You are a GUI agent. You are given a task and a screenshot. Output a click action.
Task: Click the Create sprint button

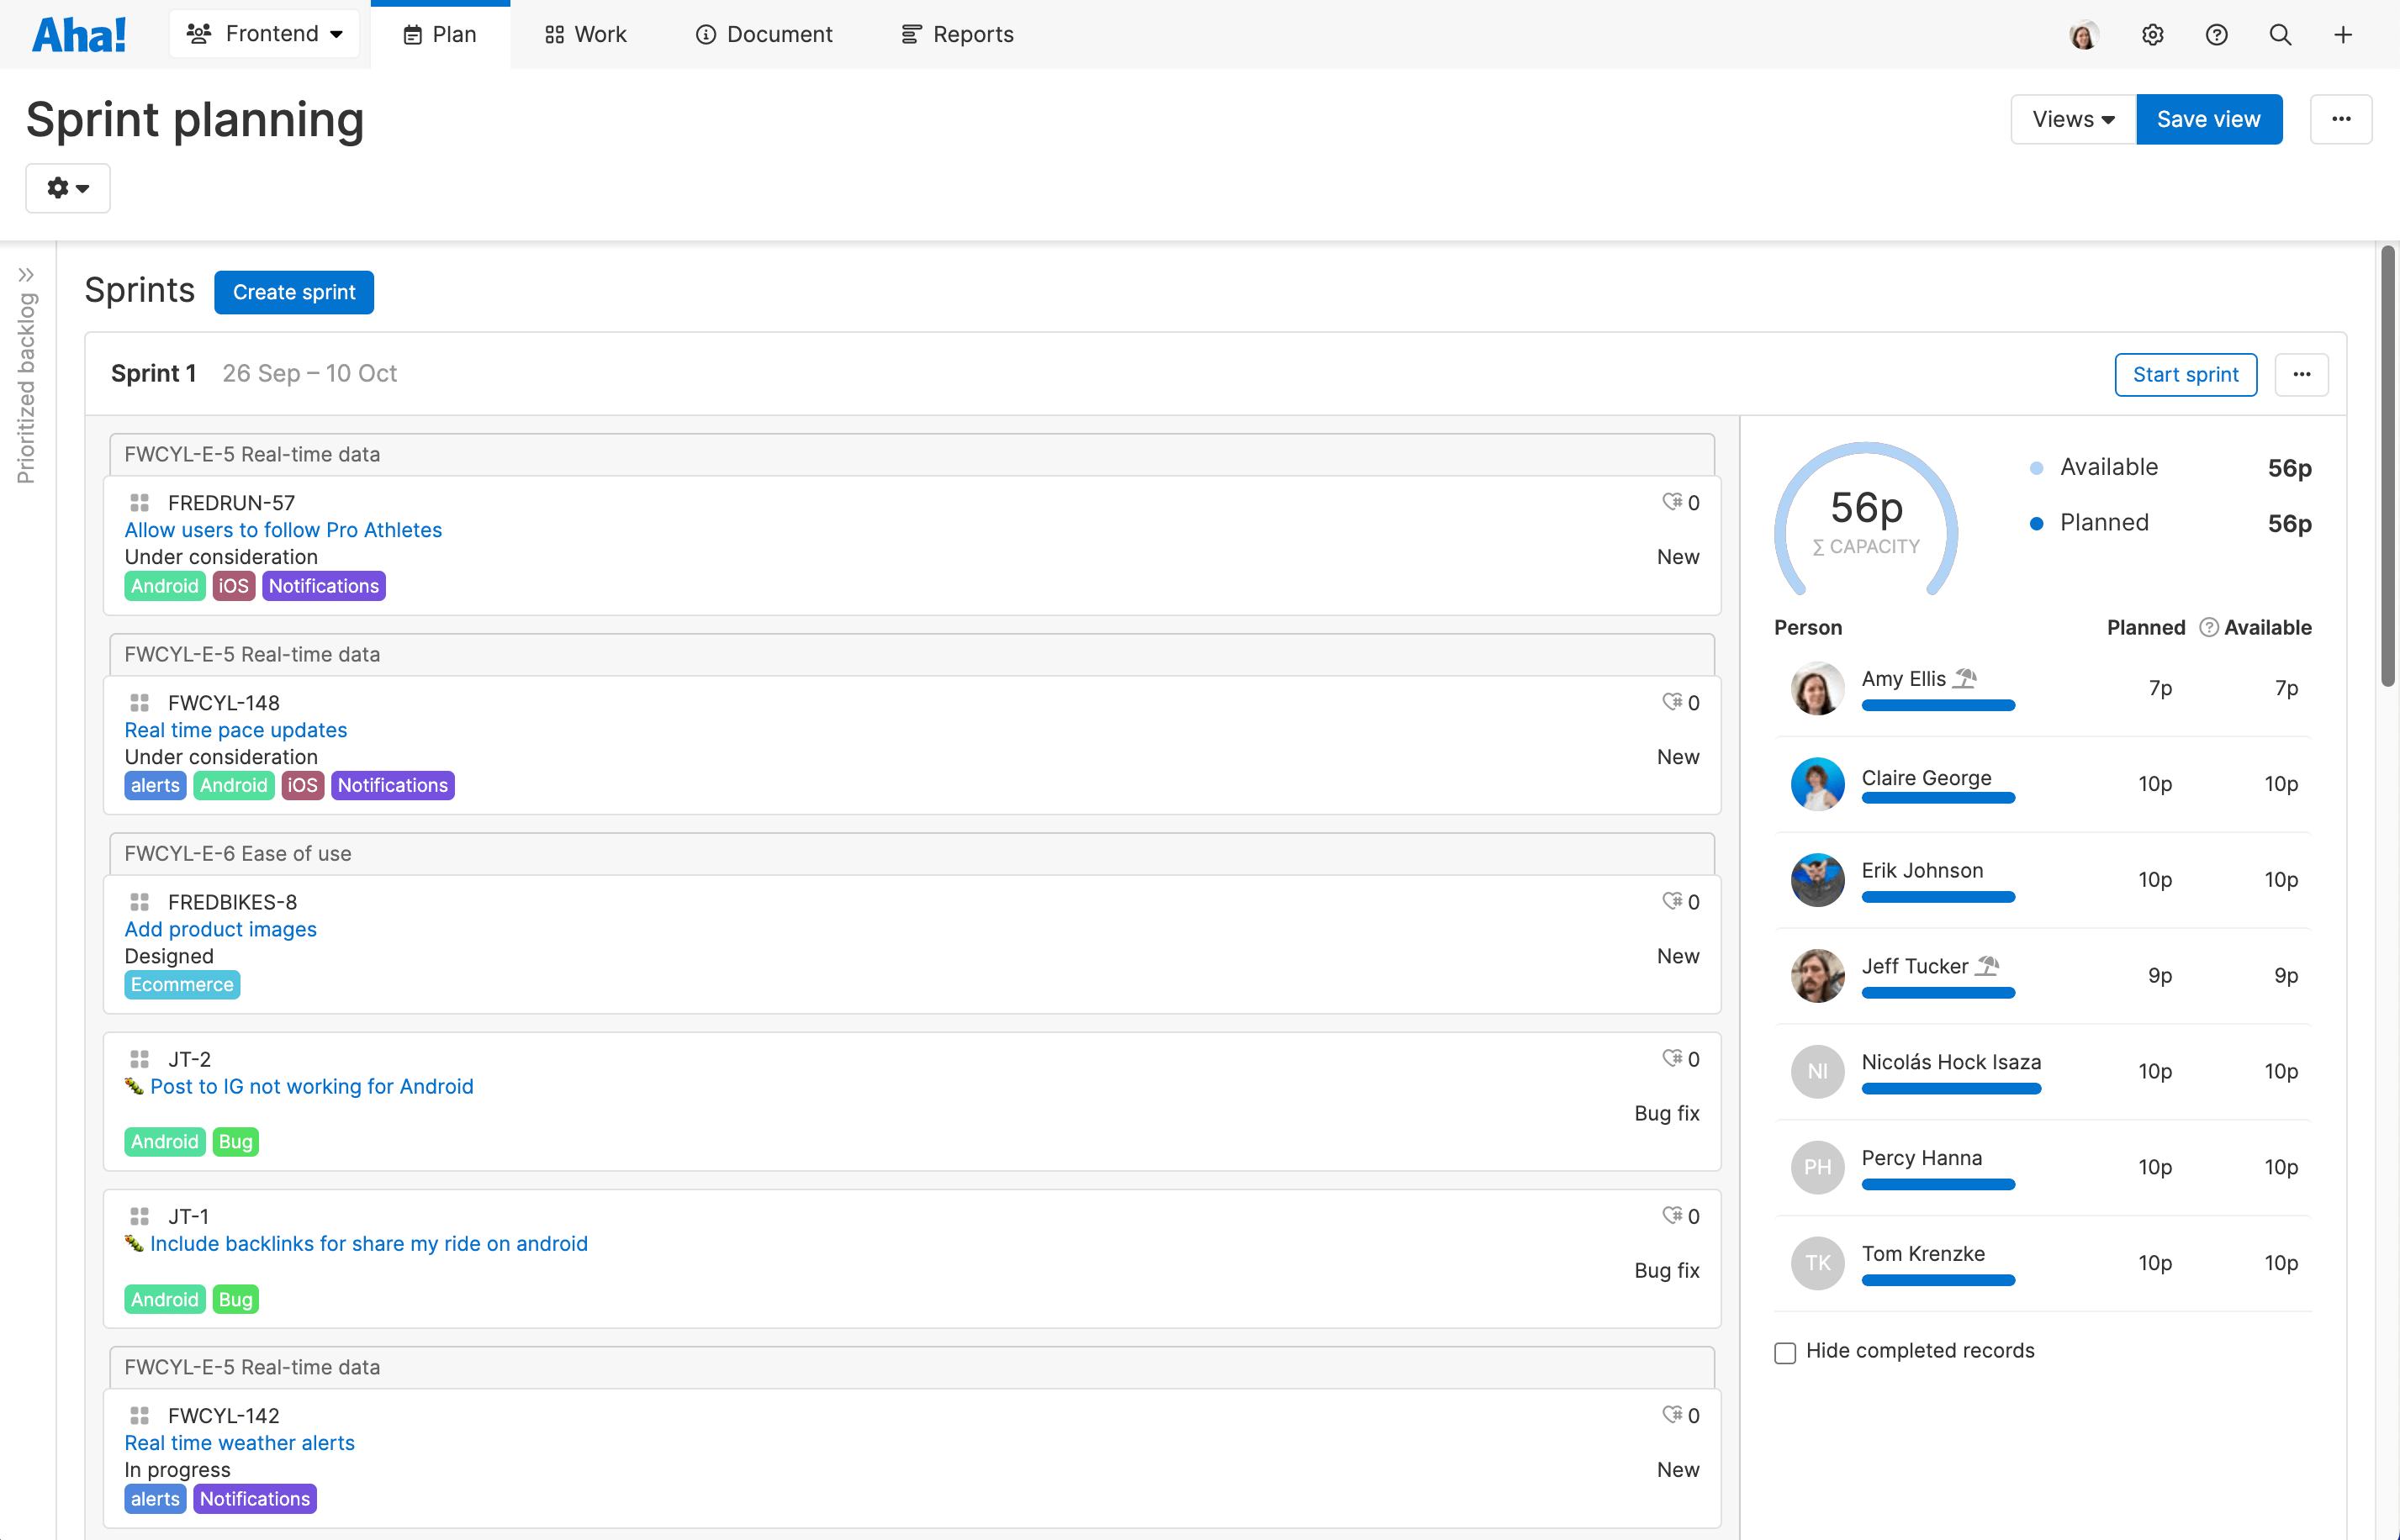point(293,292)
